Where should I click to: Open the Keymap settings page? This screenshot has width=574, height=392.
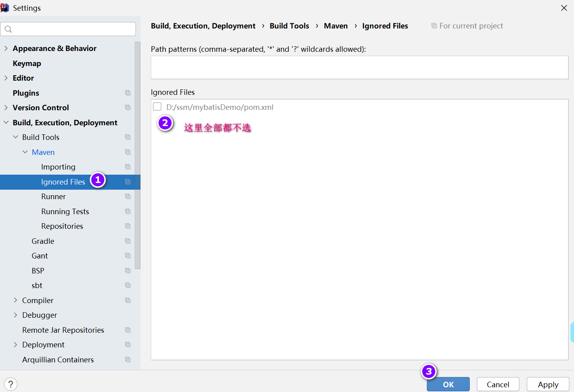tap(27, 63)
